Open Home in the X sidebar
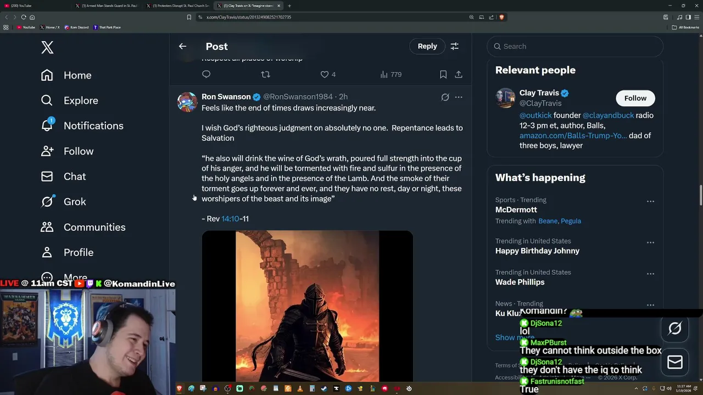Image resolution: width=703 pixels, height=395 pixels. pos(66,75)
